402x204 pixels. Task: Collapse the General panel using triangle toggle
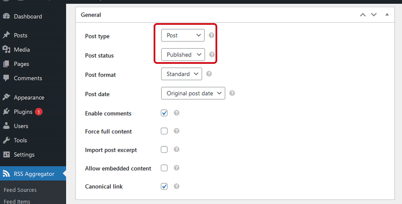pyautogui.click(x=387, y=15)
